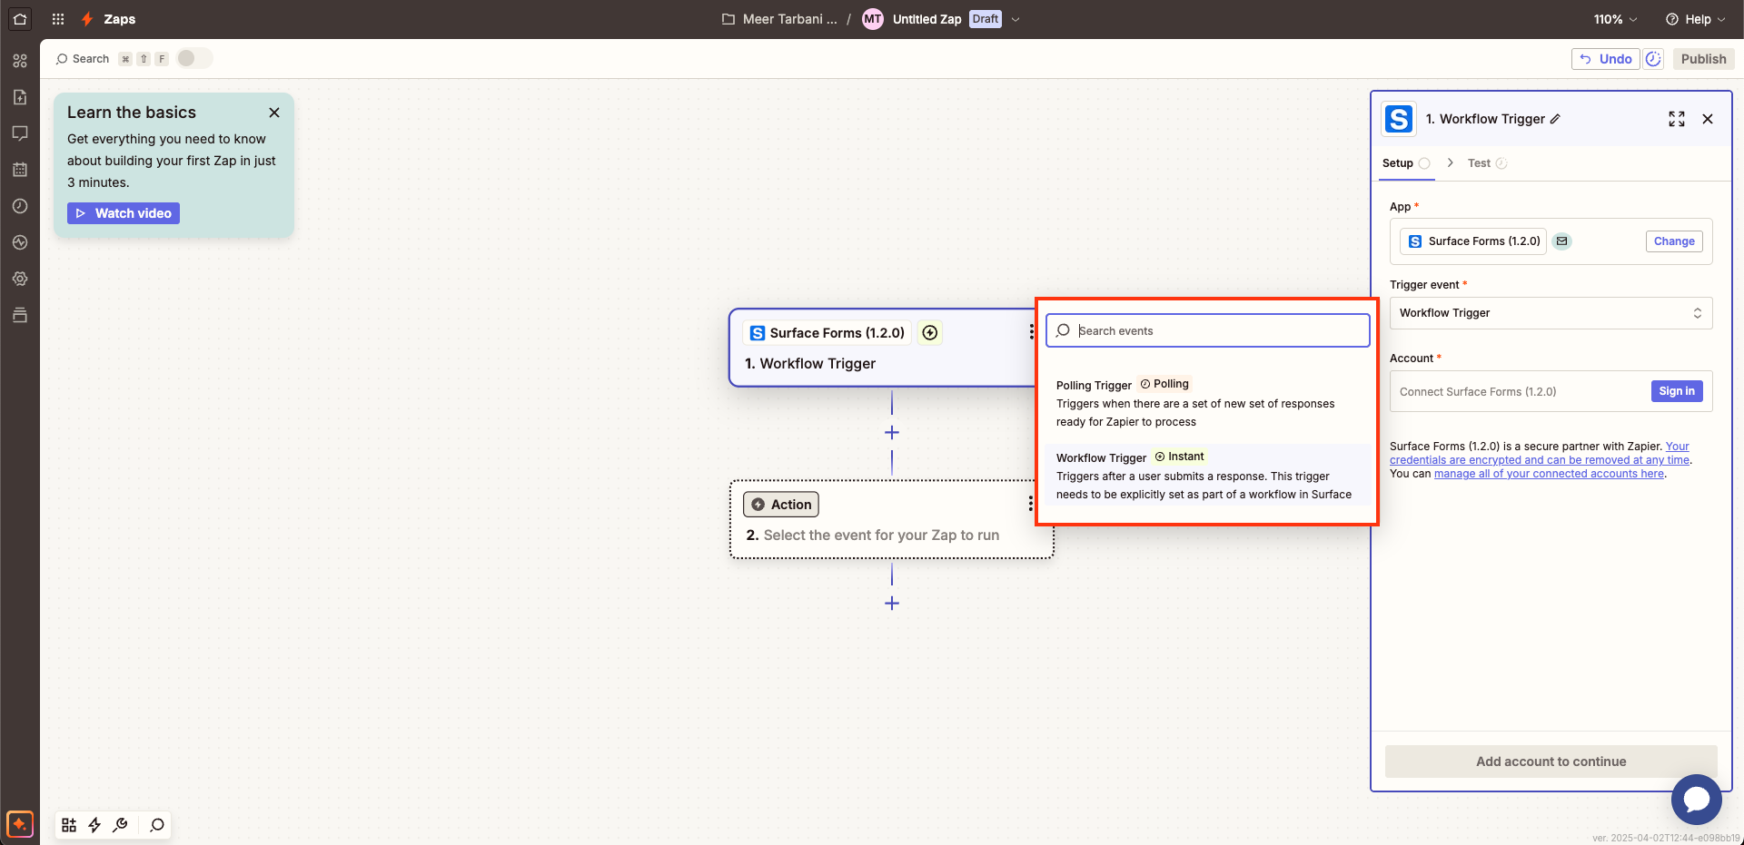Viewport: 1744px width, 845px height.
Task: Open the three-dot menu on Action step
Action: click(x=1030, y=504)
